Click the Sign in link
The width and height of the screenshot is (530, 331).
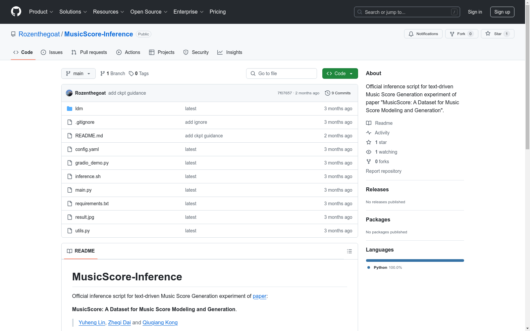[475, 12]
